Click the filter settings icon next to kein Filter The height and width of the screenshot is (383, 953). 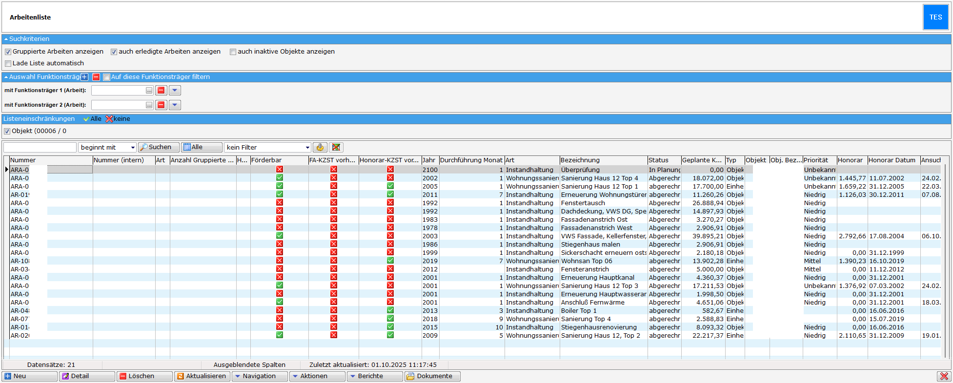tap(320, 147)
